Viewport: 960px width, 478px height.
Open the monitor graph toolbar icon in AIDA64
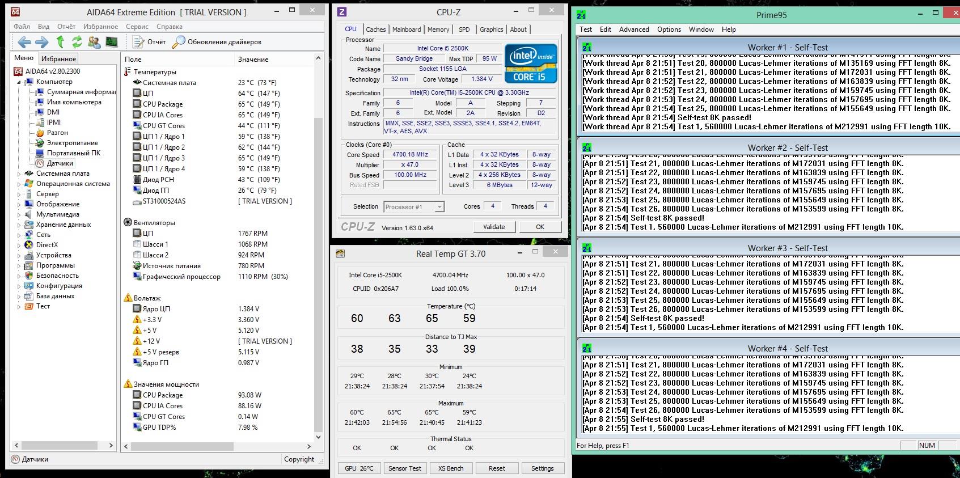click(112, 42)
